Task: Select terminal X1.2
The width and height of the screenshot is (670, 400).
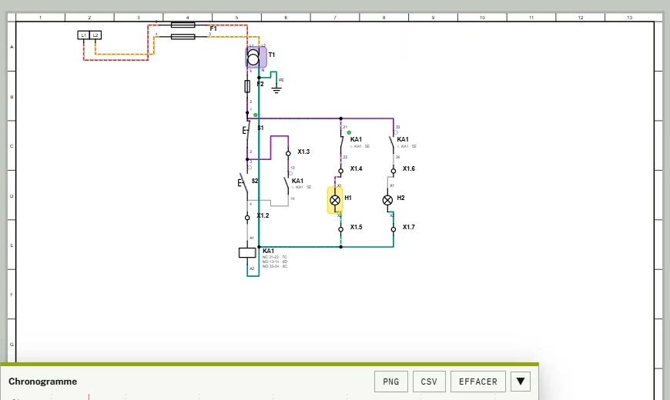Action: (247, 218)
